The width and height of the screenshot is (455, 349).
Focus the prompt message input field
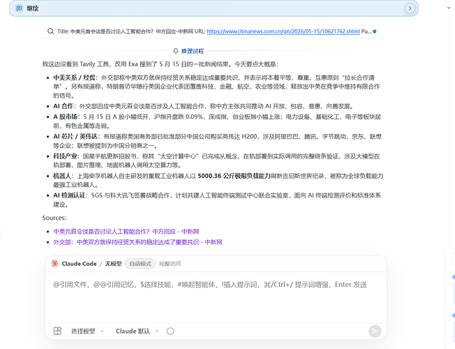coord(216,297)
